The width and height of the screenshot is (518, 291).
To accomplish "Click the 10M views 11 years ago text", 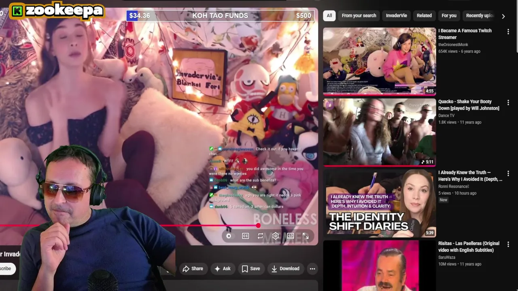I will (460, 264).
